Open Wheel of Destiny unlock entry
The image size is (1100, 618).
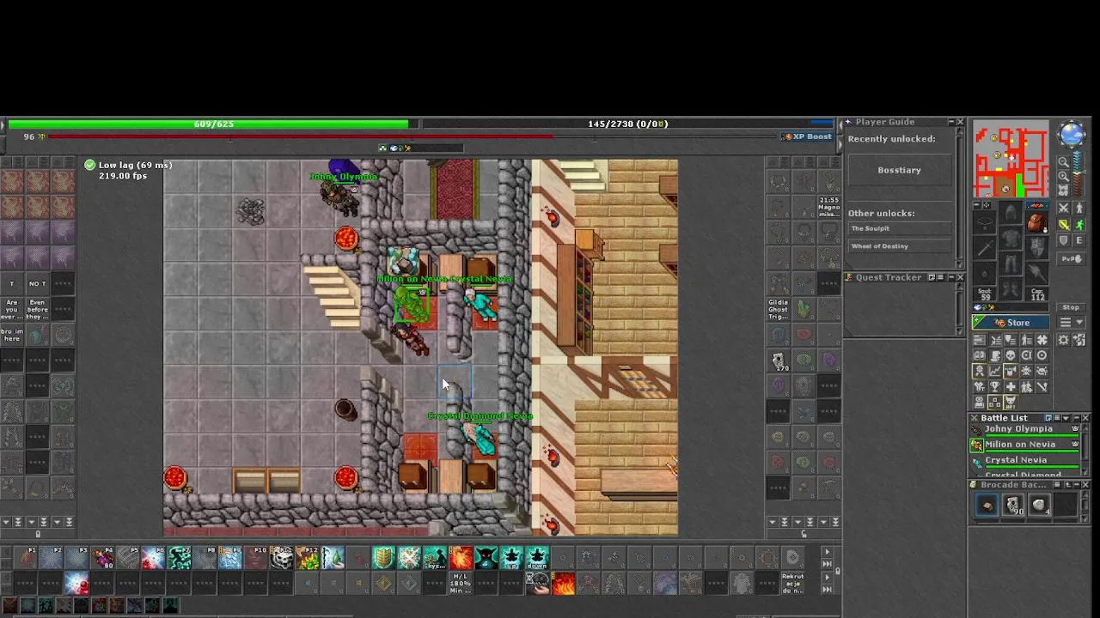[x=899, y=246]
